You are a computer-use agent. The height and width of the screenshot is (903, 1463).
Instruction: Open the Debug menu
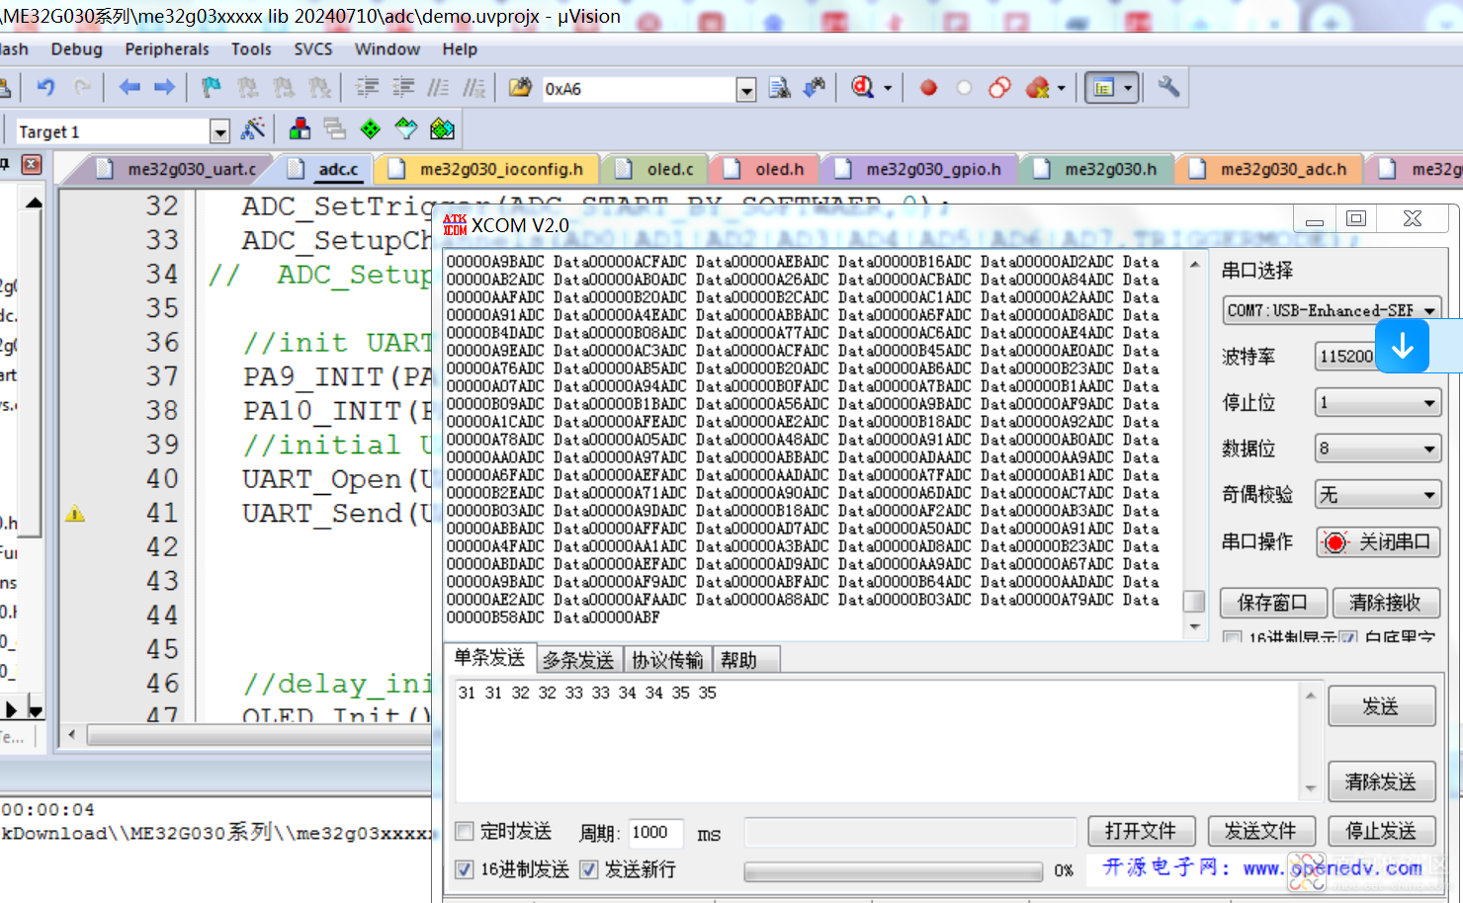click(x=76, y=48)
